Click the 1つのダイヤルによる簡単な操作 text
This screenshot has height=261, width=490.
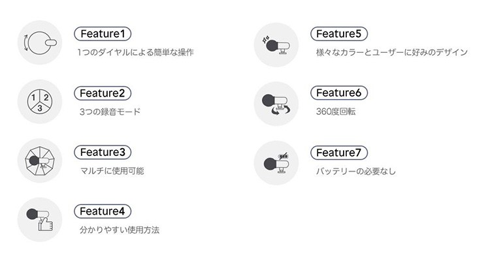(x=135, y=52)
